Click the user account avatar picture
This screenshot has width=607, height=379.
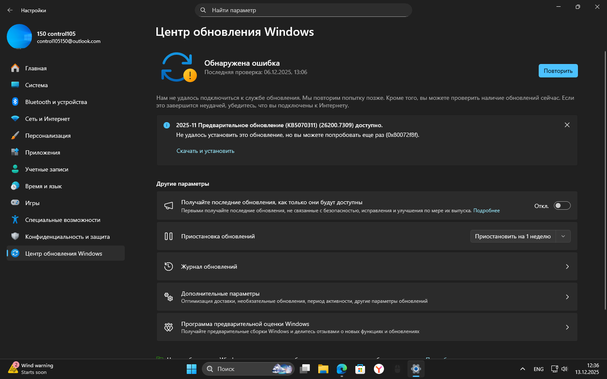19,37
